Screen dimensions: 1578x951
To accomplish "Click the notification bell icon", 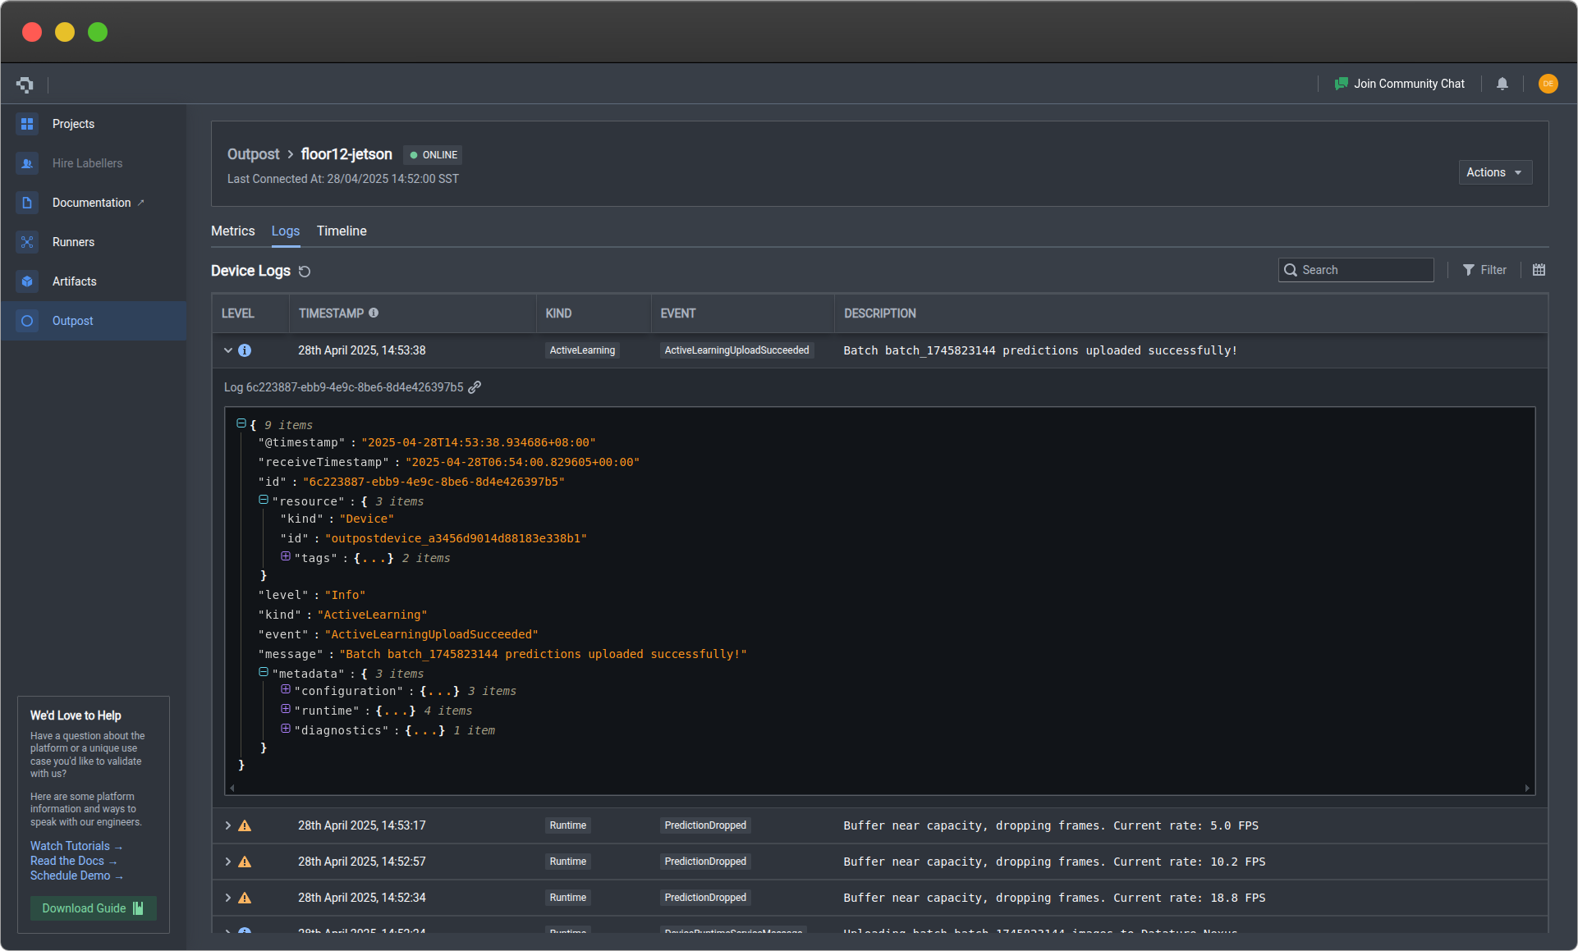I will (1502, 84).
